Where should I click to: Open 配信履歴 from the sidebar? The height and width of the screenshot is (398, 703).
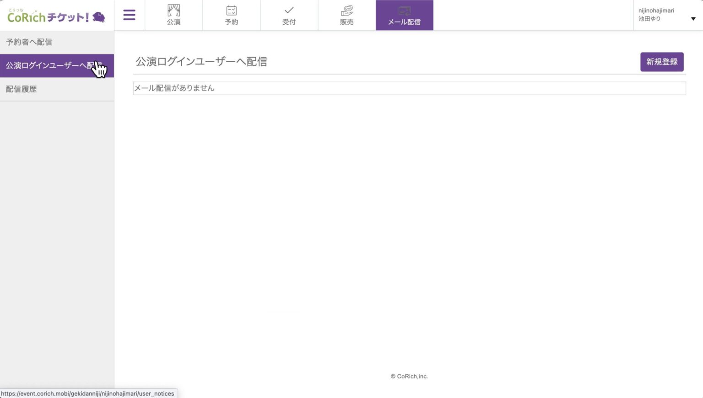click(x=21, y=89)
